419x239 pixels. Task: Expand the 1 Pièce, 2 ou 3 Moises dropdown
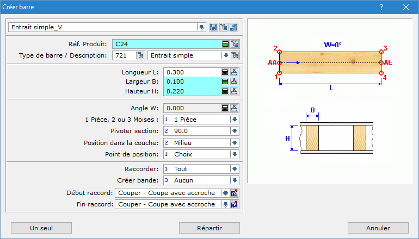235,119
